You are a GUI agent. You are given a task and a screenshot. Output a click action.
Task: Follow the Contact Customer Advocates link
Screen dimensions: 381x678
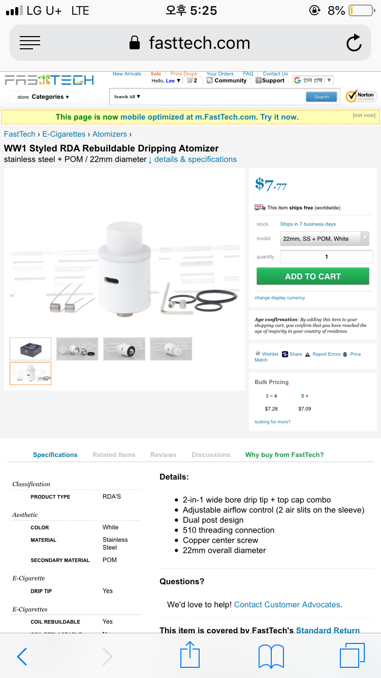pyautogui.click(x=287, y=605)
